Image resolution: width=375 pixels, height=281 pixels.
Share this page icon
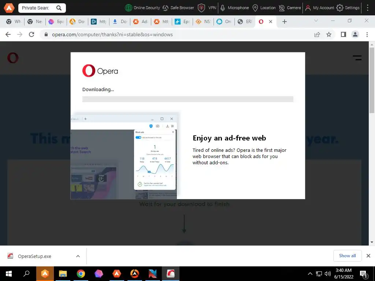[x=317, y=34]
